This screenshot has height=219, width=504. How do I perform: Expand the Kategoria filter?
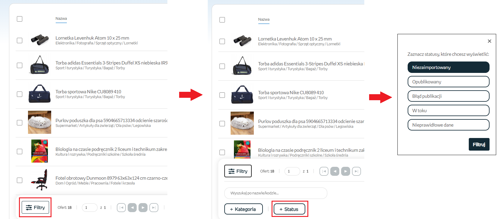243,209
